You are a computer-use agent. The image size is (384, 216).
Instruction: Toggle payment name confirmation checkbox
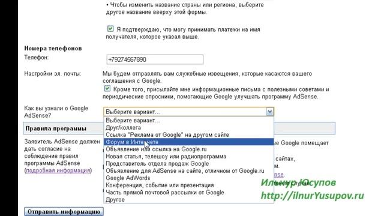pos(110,29)
